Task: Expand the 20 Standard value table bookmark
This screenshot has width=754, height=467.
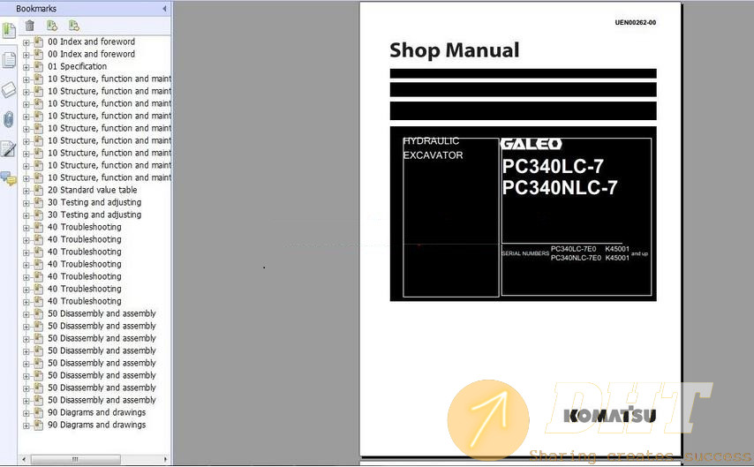Action: click(x=26, y=191)
